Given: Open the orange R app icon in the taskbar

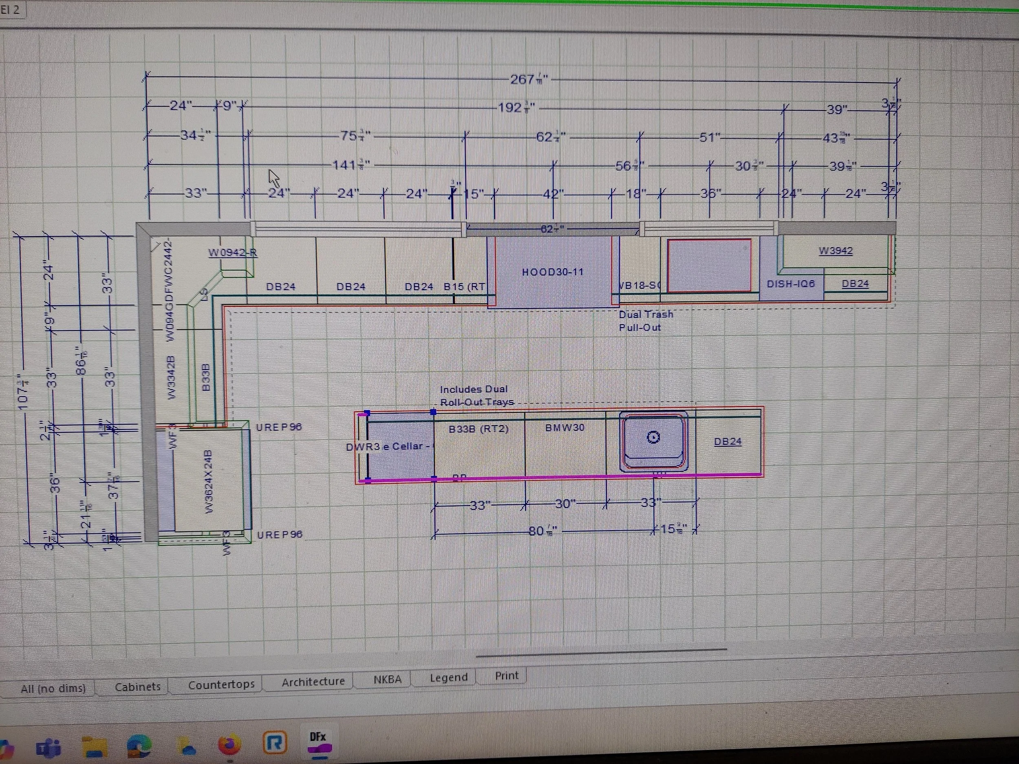Looking at the screenshot, I should [275, 743].
